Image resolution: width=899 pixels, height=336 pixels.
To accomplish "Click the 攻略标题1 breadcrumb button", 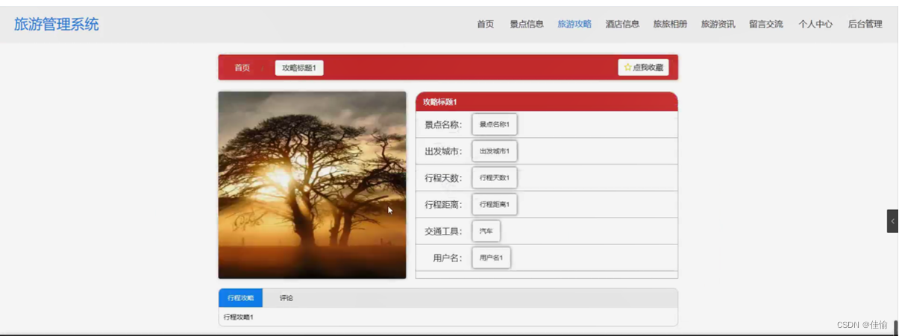I will click(x=299, y=68).
